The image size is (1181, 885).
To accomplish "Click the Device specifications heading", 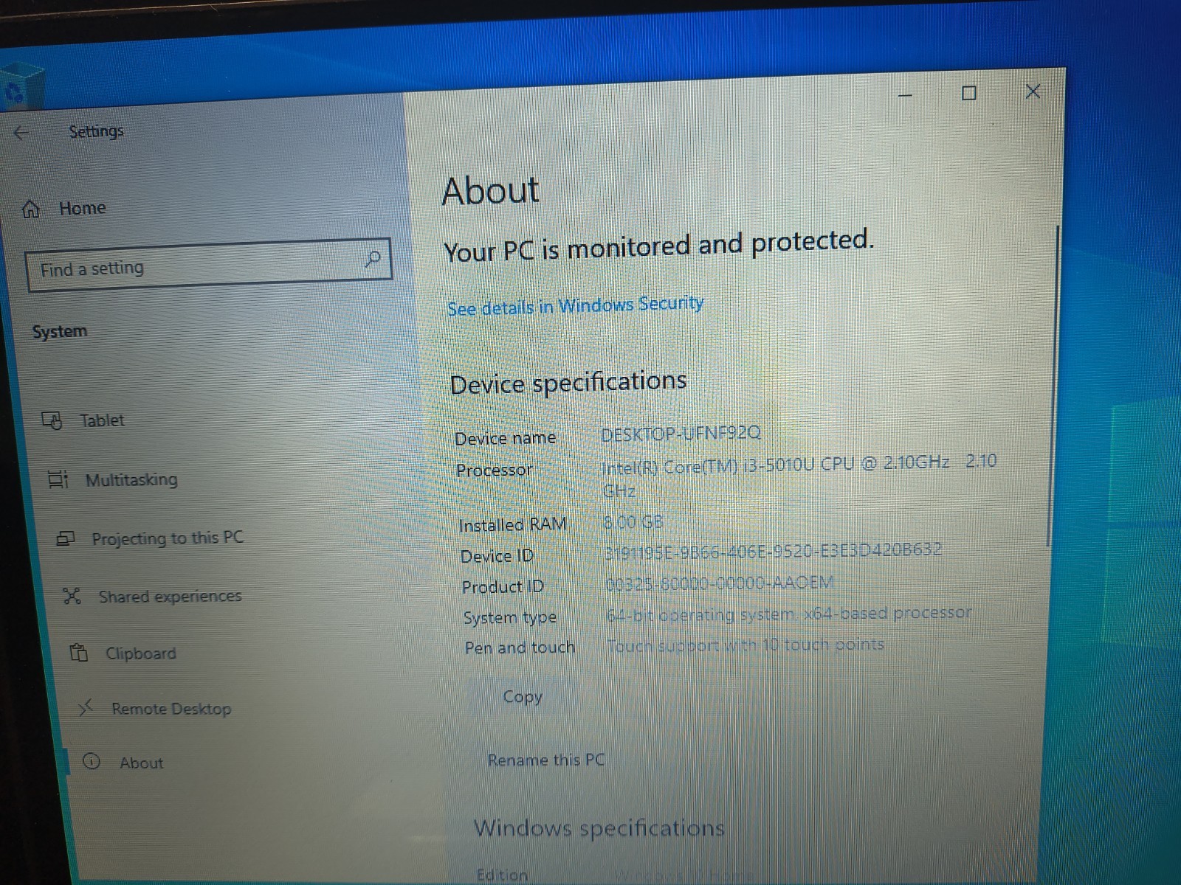I will point(568,383).
